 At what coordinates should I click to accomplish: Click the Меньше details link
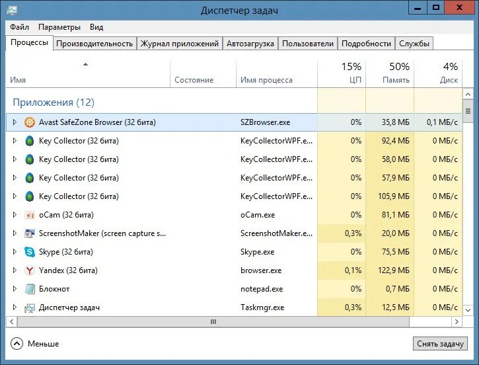click(43, 344)
